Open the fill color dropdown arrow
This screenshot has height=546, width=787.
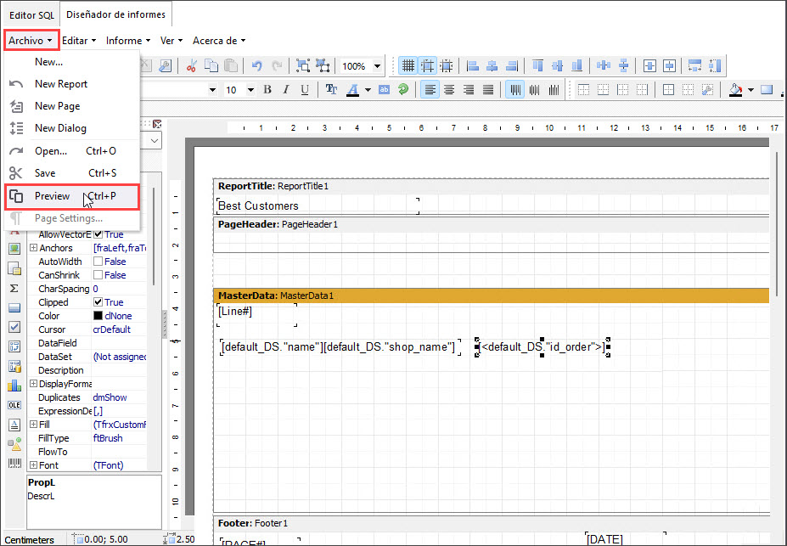coord(750,90)
